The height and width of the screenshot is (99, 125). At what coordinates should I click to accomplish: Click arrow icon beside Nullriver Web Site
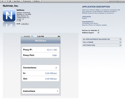point(98,30)
